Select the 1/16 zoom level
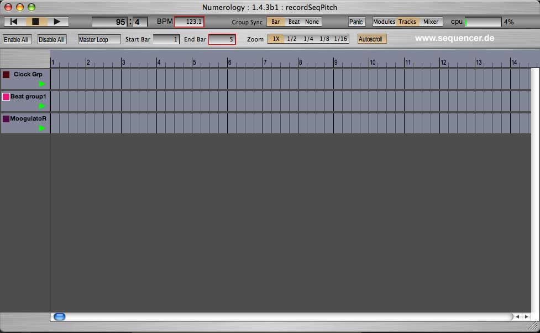The width and height of the screenshot is (540, 333). pos(340,39)
